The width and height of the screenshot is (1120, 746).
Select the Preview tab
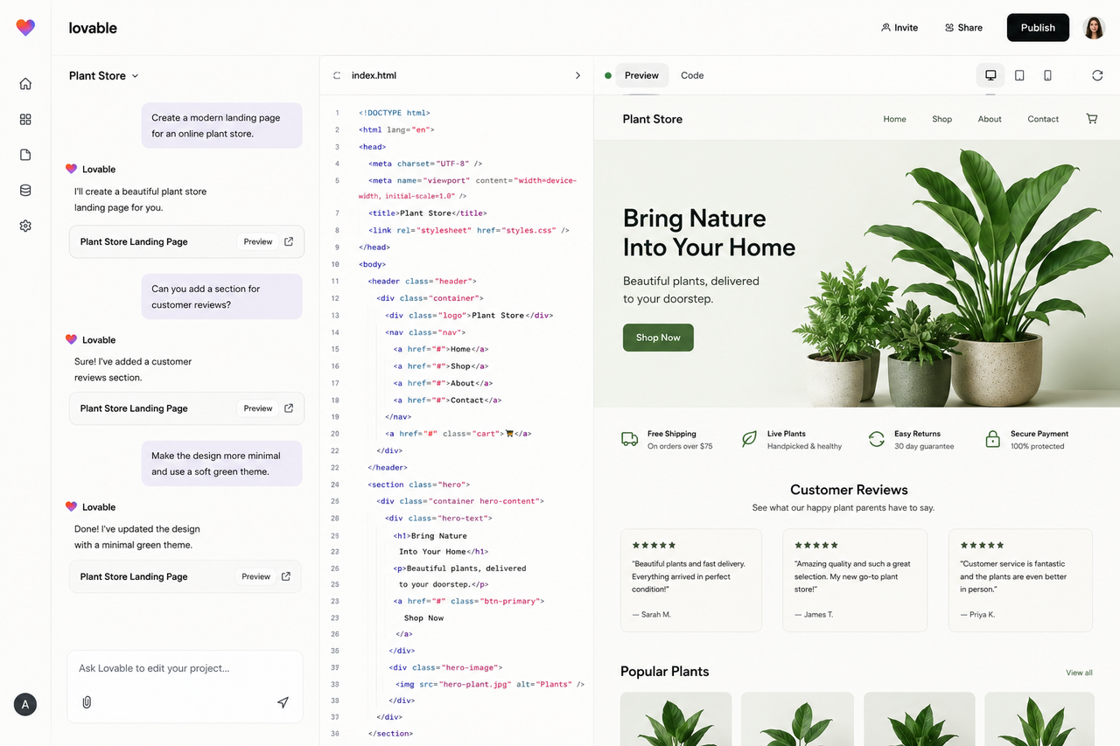pos(641,75)
